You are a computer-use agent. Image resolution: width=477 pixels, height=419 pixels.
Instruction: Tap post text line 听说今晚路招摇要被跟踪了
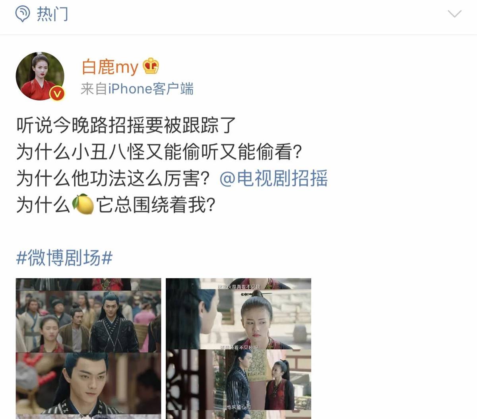tap(126, 125)
